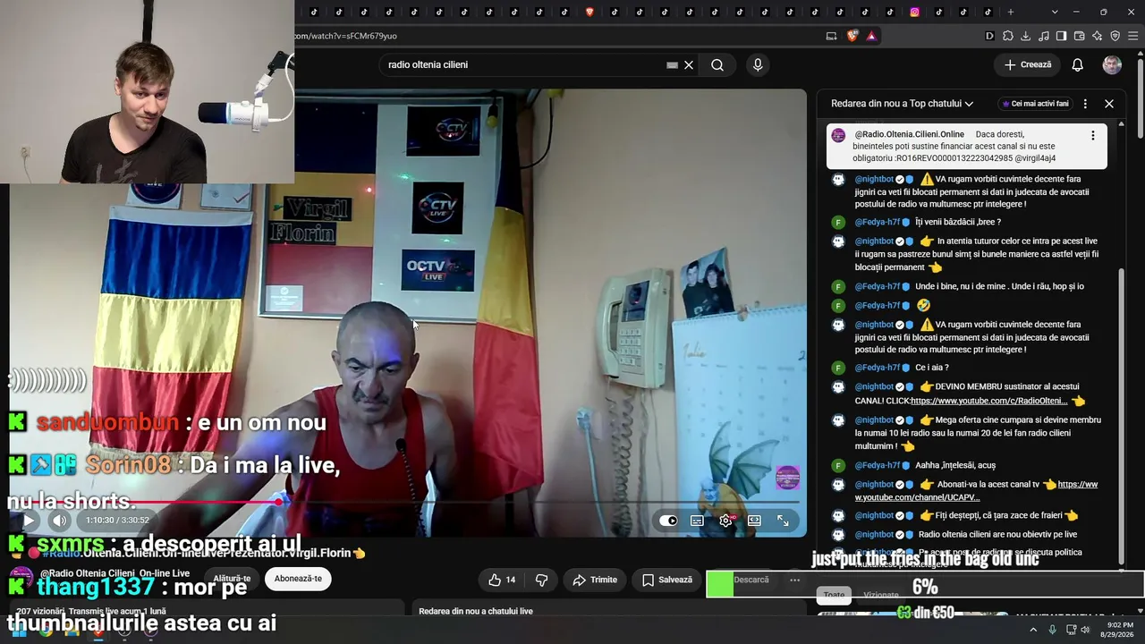
Task: Click the address bar URL
Action: (x=345, y=36)
